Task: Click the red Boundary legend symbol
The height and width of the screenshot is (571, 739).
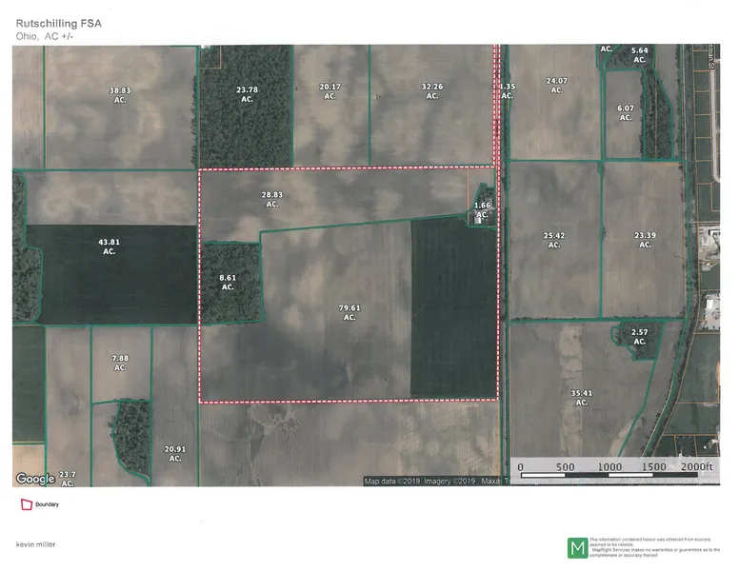Action: pos(24,504)
